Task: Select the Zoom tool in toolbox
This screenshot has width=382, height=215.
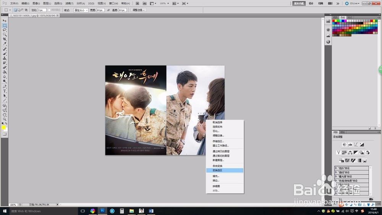Action: 5,119
